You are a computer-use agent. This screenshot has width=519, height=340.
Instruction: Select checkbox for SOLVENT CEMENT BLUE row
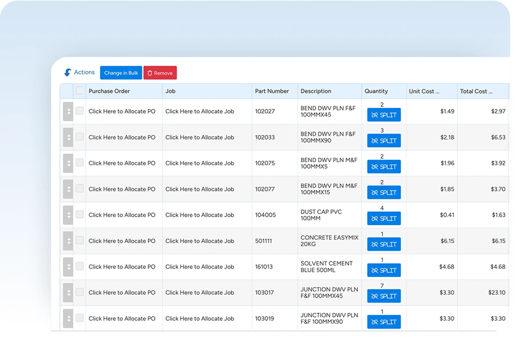point(80,266)
